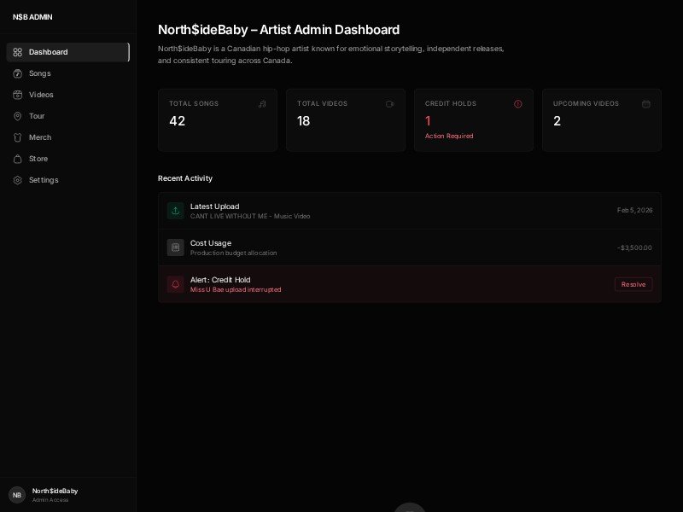Viewport: 683px width, 512px height.
Task: Click the Videos camera icon in sidebar
Action: pos(18,95)
